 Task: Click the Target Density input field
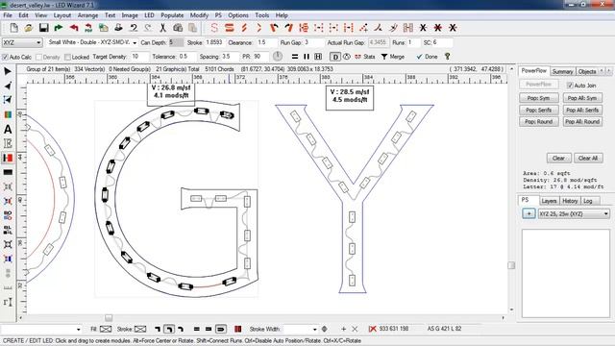139,57
